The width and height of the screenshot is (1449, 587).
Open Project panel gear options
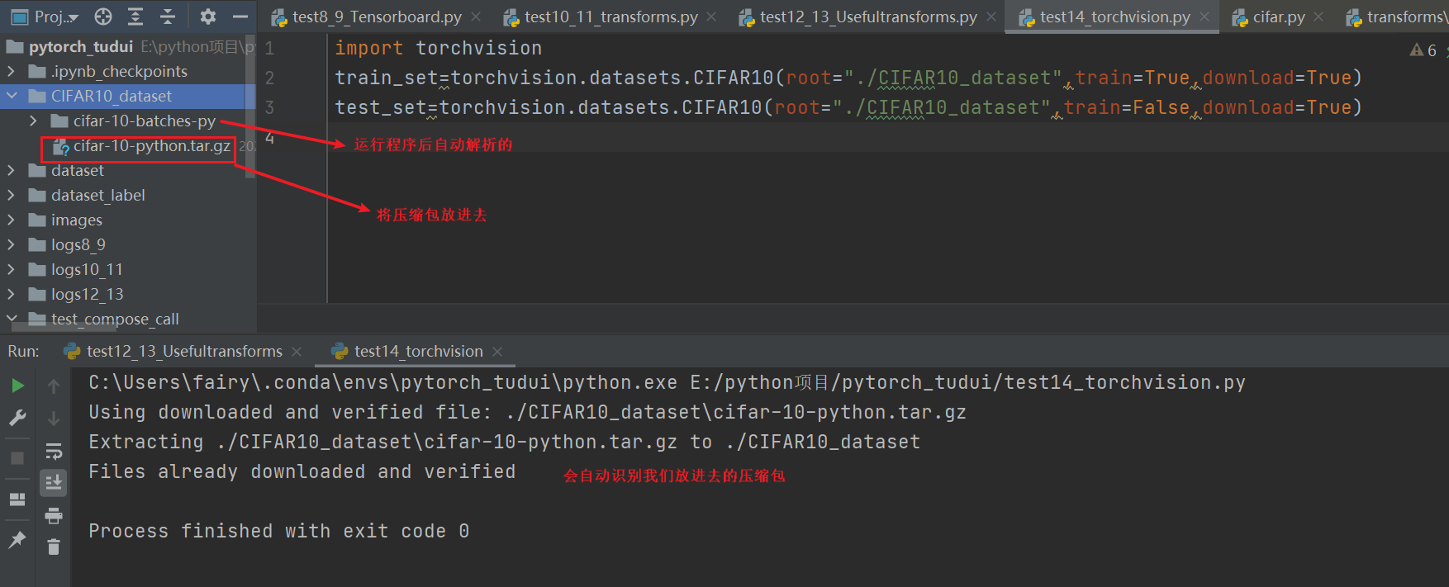tap(208, 17)
